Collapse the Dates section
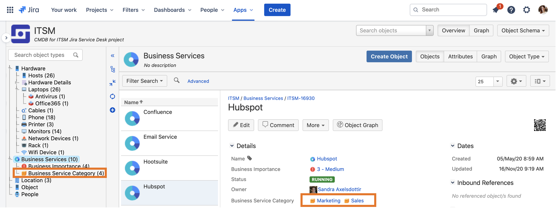Image resolution: width=556 pixels, height=209 pixels. 453,146
